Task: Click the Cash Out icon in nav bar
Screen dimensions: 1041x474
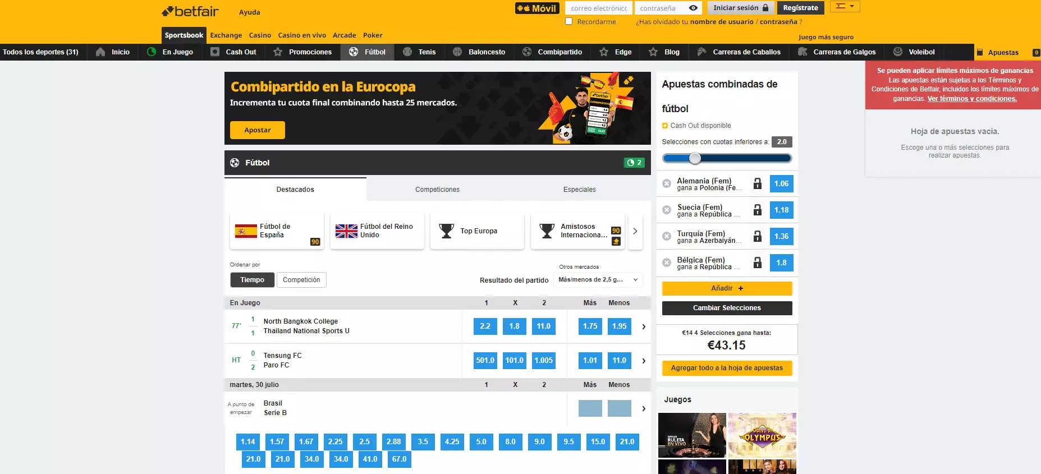Action: [x=215, y=52]
